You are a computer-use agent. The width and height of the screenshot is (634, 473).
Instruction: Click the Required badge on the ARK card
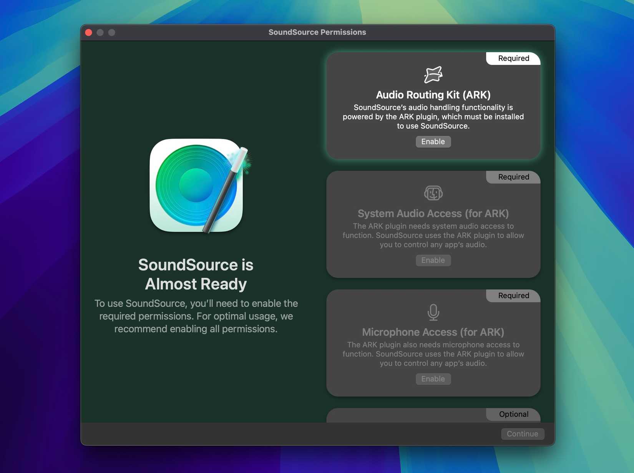pyautogui.click(x=513, y=58)
